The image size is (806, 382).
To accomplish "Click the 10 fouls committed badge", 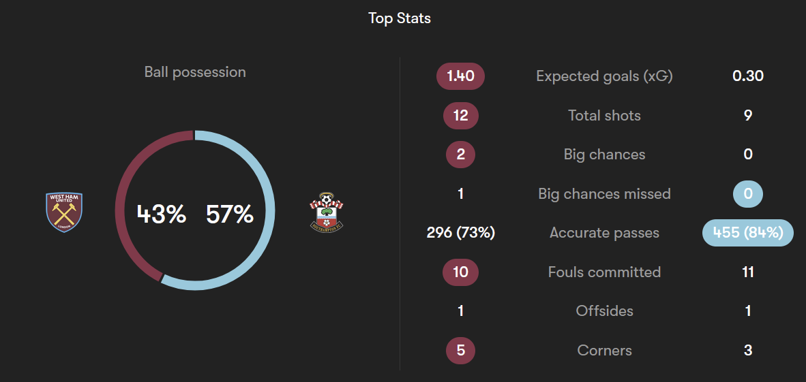I will point(460,272).
